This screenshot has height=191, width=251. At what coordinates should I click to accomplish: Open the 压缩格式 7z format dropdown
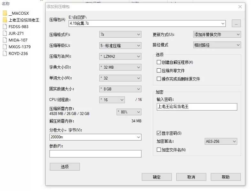(x=120, y=34)
